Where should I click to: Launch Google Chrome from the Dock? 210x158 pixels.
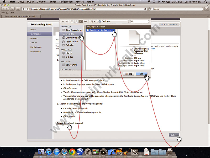72,152
